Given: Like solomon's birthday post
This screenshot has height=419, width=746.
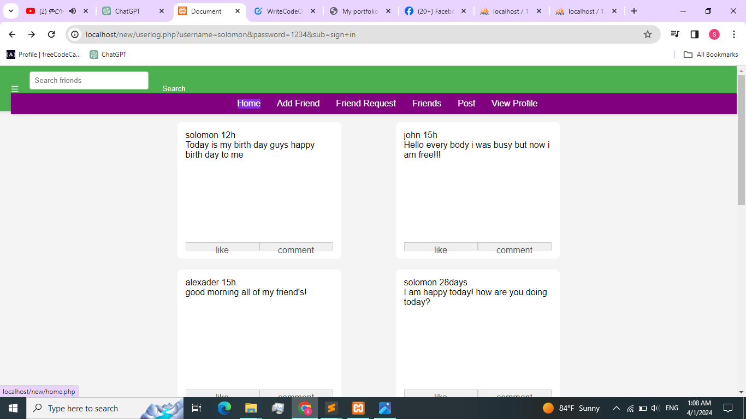Looking at the screenshot, I should (222, 247).
